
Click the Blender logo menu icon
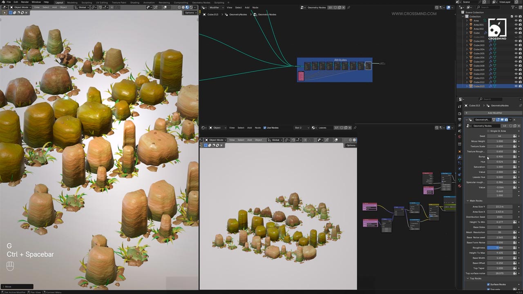pyautogui.click(x=2, y=2)
